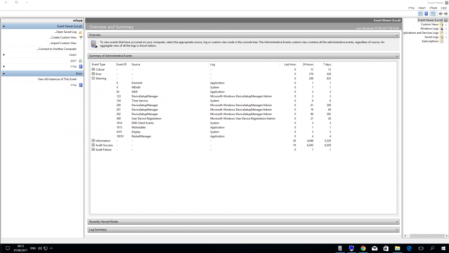Expand the Custom Views tree chevron
This screenshot has height=253, width=449.
446,25
